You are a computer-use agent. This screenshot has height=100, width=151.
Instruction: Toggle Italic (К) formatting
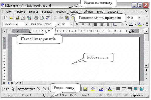pyautogui.click(x=83, y=24)
